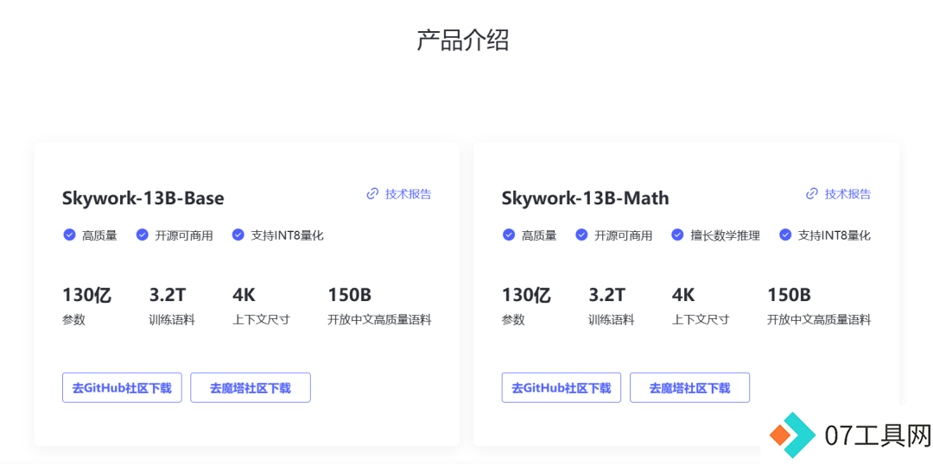
Task: Select the Skywork-13B-Base card title
Action: pos(143,198)
